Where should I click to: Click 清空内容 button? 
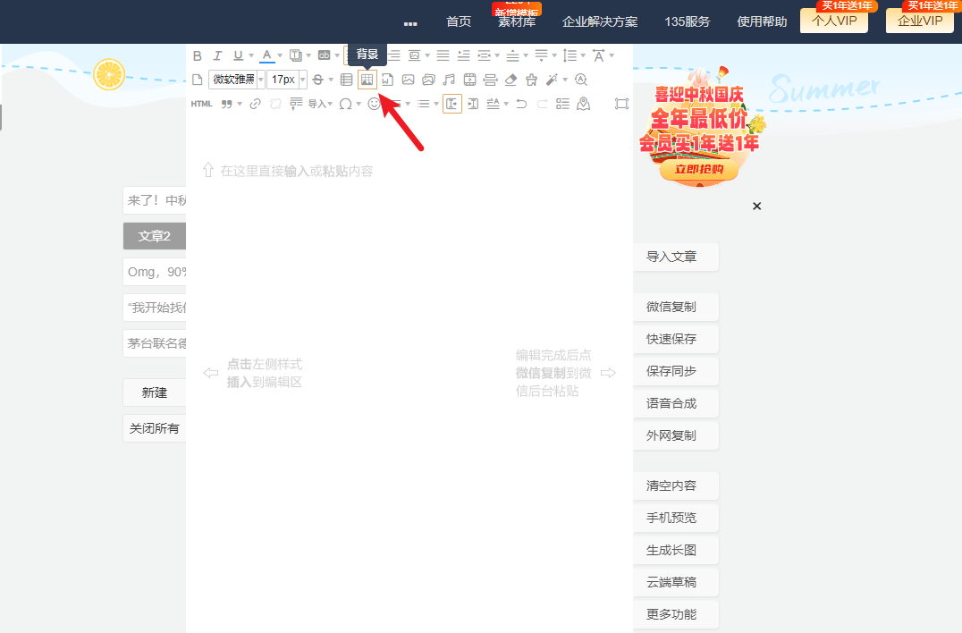(676, 485)
